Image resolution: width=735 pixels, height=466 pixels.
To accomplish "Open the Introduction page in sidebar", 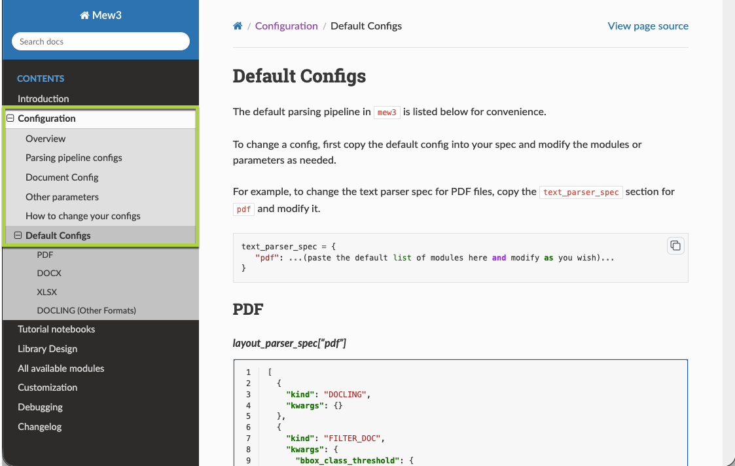I will pos(43,99).
